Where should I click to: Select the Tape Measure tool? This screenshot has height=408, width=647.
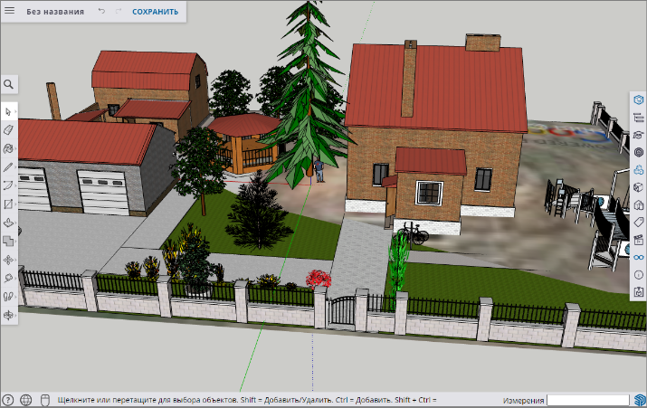[8, 278]
